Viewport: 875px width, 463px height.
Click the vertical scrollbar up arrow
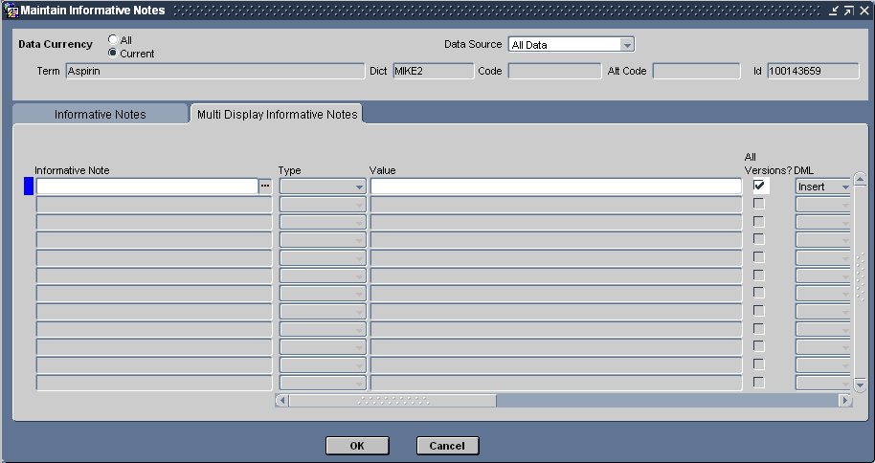pos(860,179)
